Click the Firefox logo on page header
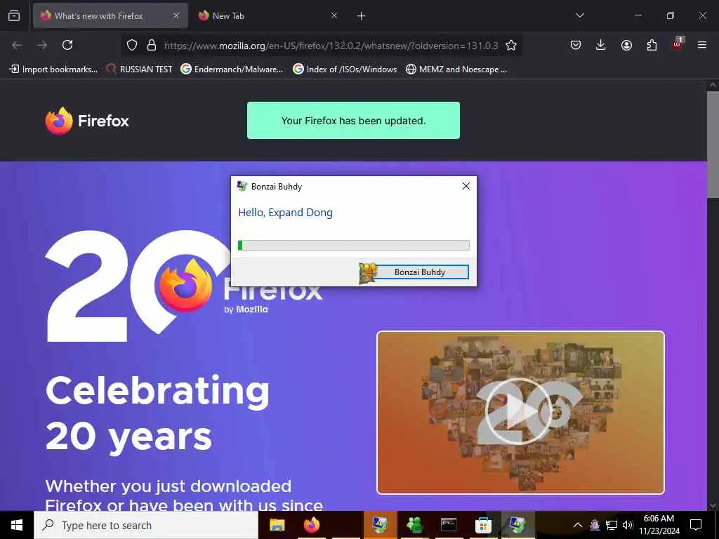This screenshot has width=719, height=539. click(x=87, y=121)
